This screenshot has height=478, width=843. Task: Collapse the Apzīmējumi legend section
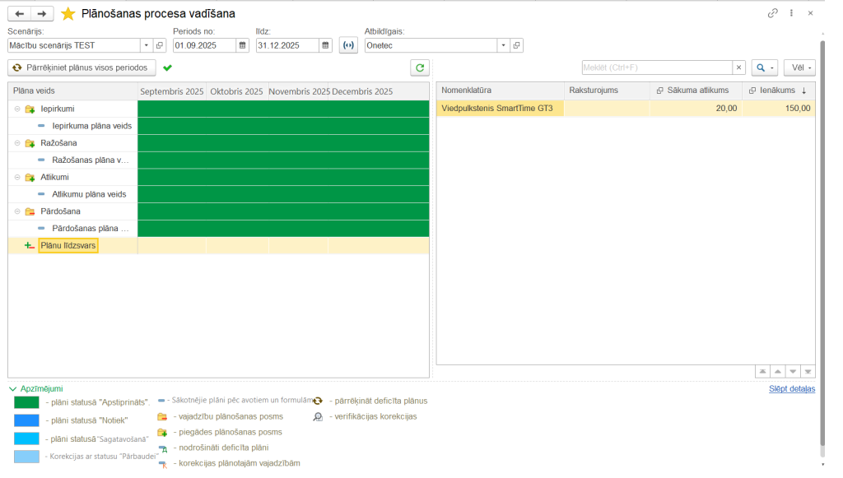(12, 388)
